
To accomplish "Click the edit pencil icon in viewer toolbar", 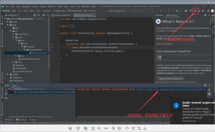I will [133, 128].
